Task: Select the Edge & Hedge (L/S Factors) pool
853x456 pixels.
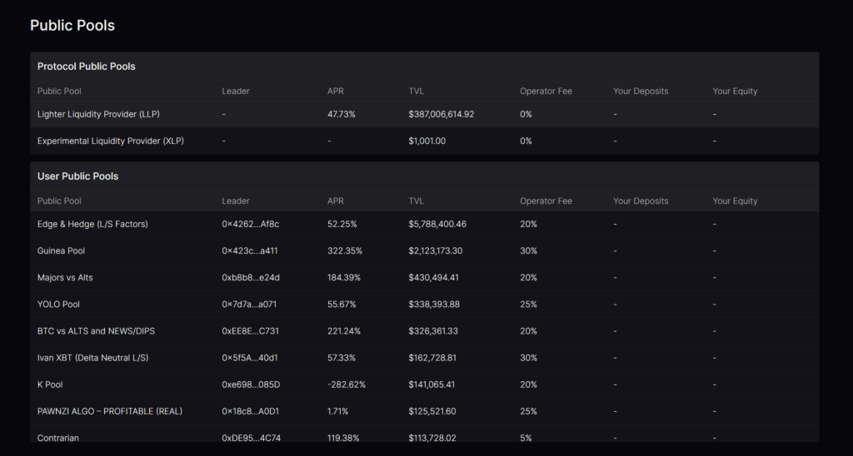Action: (x=92, y=224)
